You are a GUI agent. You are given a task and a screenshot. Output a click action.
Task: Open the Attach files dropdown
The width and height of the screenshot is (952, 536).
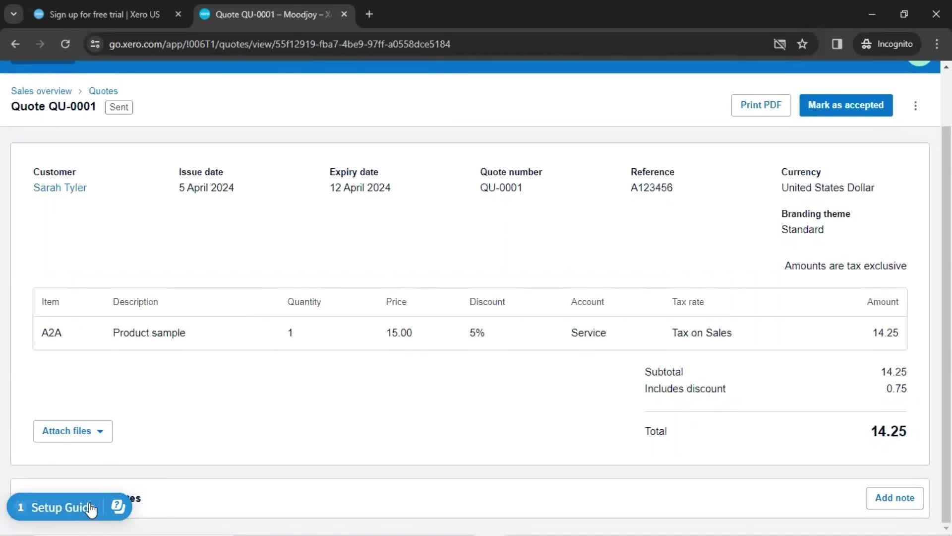point(73,431)
